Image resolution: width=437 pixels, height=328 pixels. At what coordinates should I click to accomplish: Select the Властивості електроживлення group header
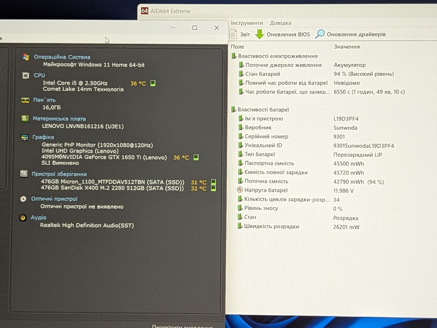coord(278,56)
